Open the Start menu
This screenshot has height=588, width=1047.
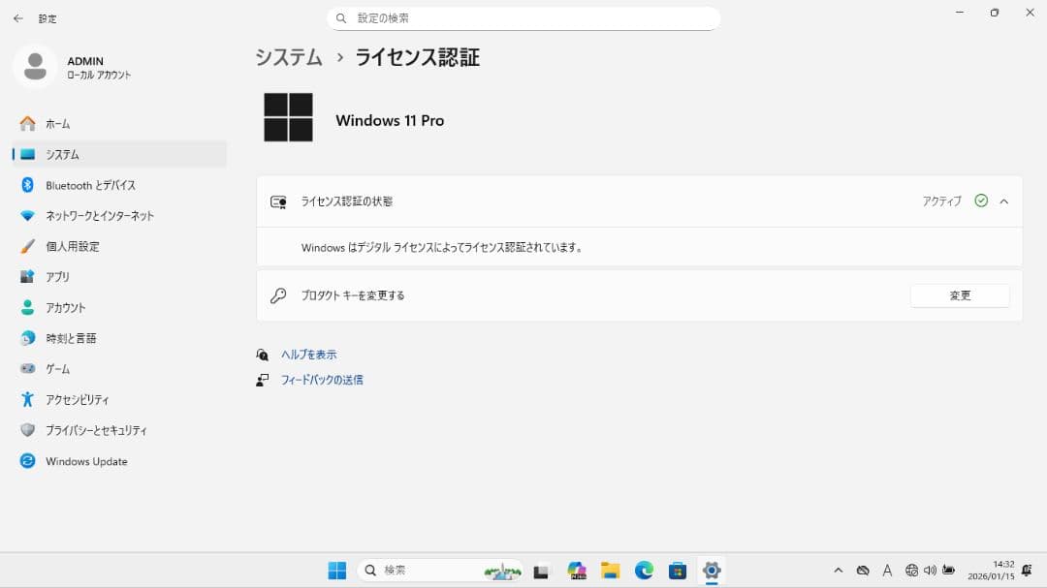tap(336, 571)
